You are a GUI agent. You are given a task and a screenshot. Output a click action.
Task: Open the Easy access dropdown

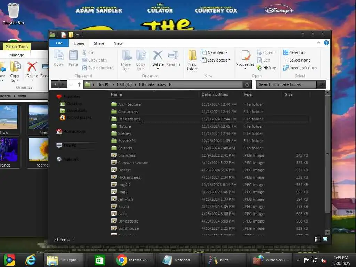[216, 60]
